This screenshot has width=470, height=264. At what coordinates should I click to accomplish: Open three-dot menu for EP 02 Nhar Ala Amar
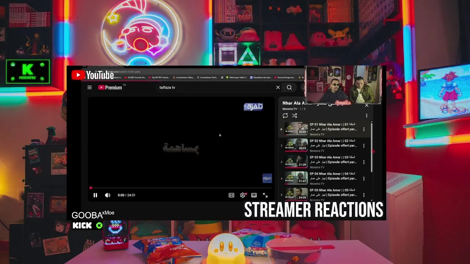pos(364,146)
